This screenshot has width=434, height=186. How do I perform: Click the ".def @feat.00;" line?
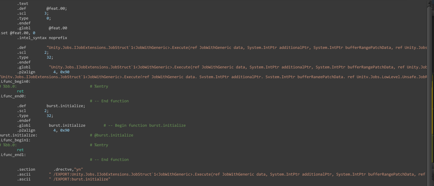(42, 8)
